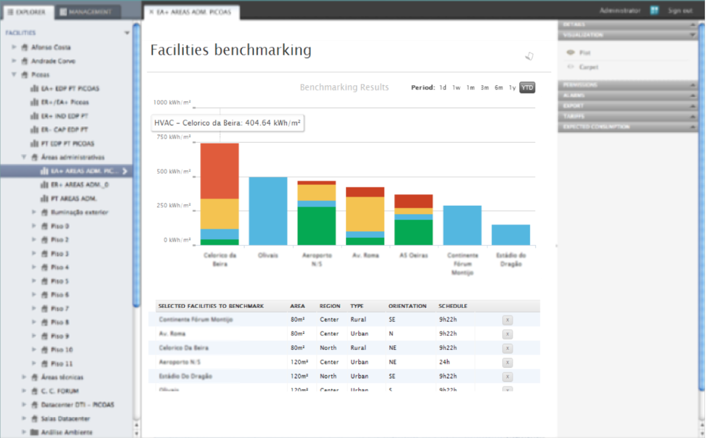Switch to the Management tab
Image resolution: width=706 pixels, height=438 pixels.
click(86, 12)
